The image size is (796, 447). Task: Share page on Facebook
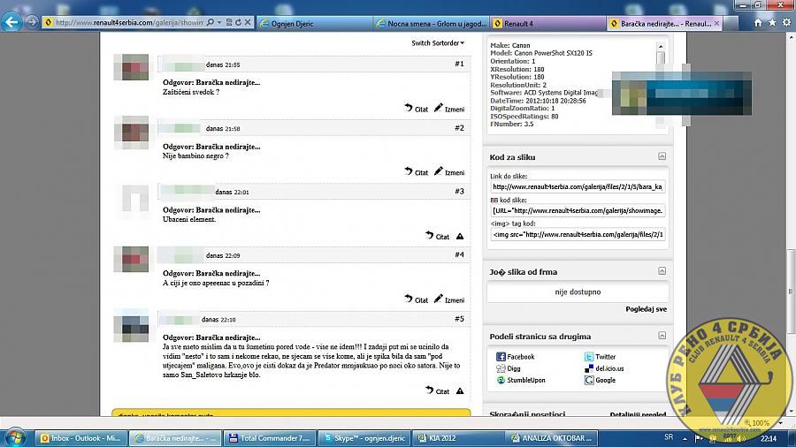515,357
